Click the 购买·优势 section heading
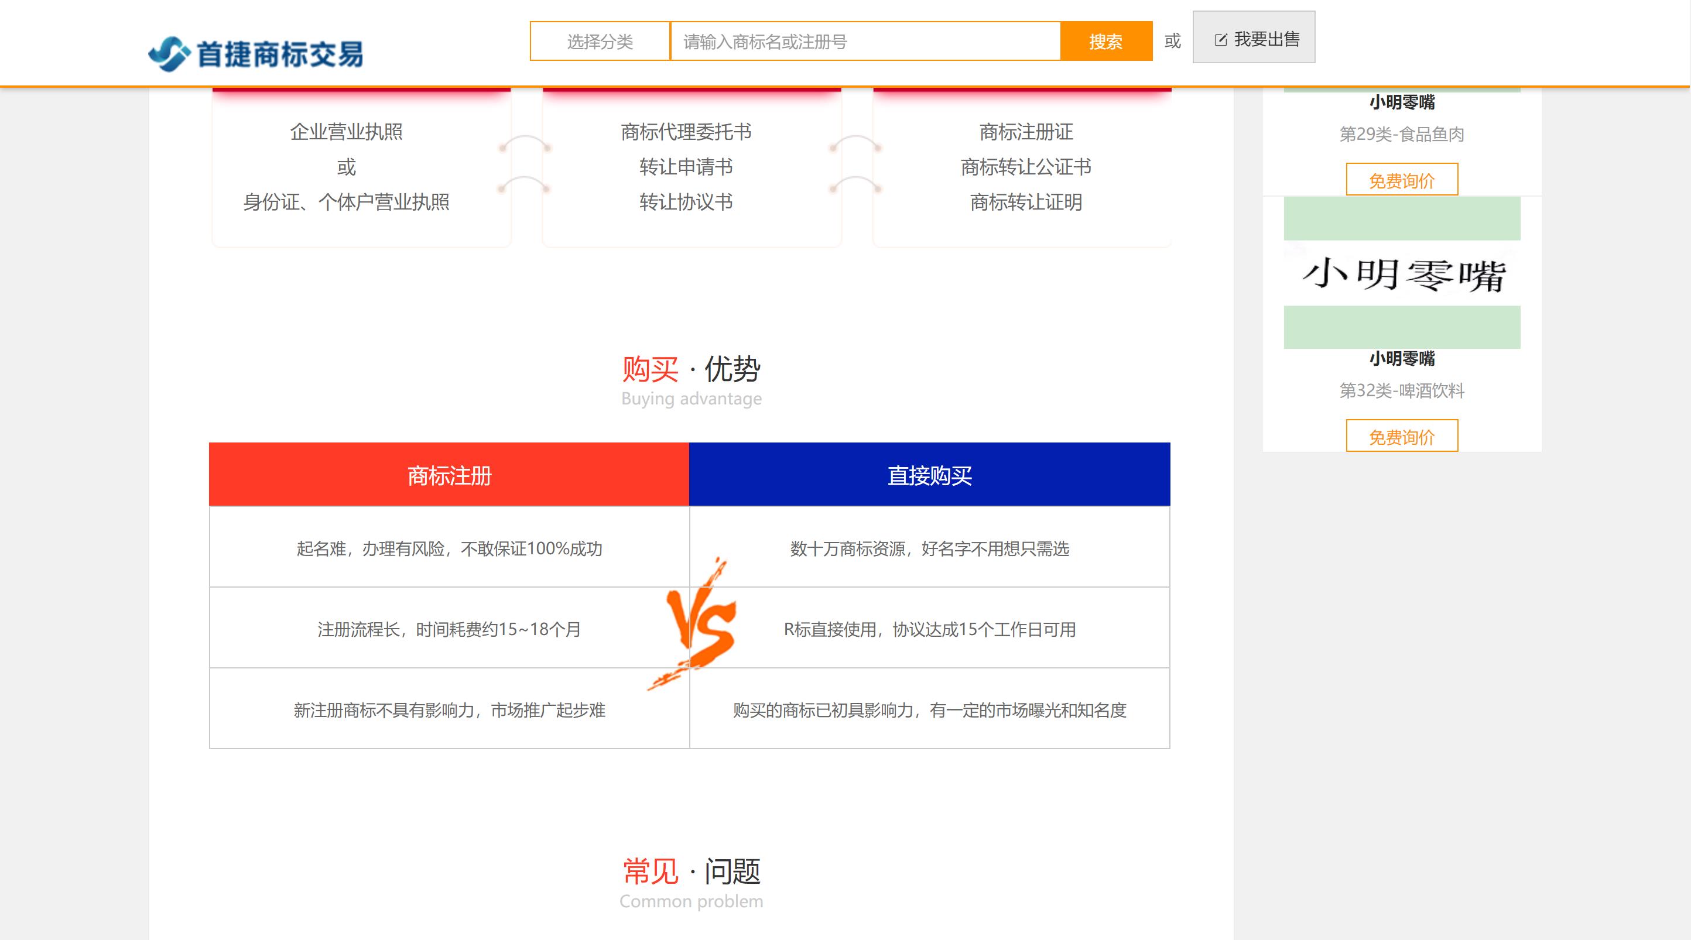1691x940 pixels. point(690,369)
